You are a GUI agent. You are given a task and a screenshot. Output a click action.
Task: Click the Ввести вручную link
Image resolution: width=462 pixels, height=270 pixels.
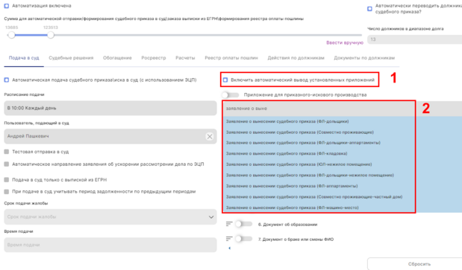tap(344, 42)
